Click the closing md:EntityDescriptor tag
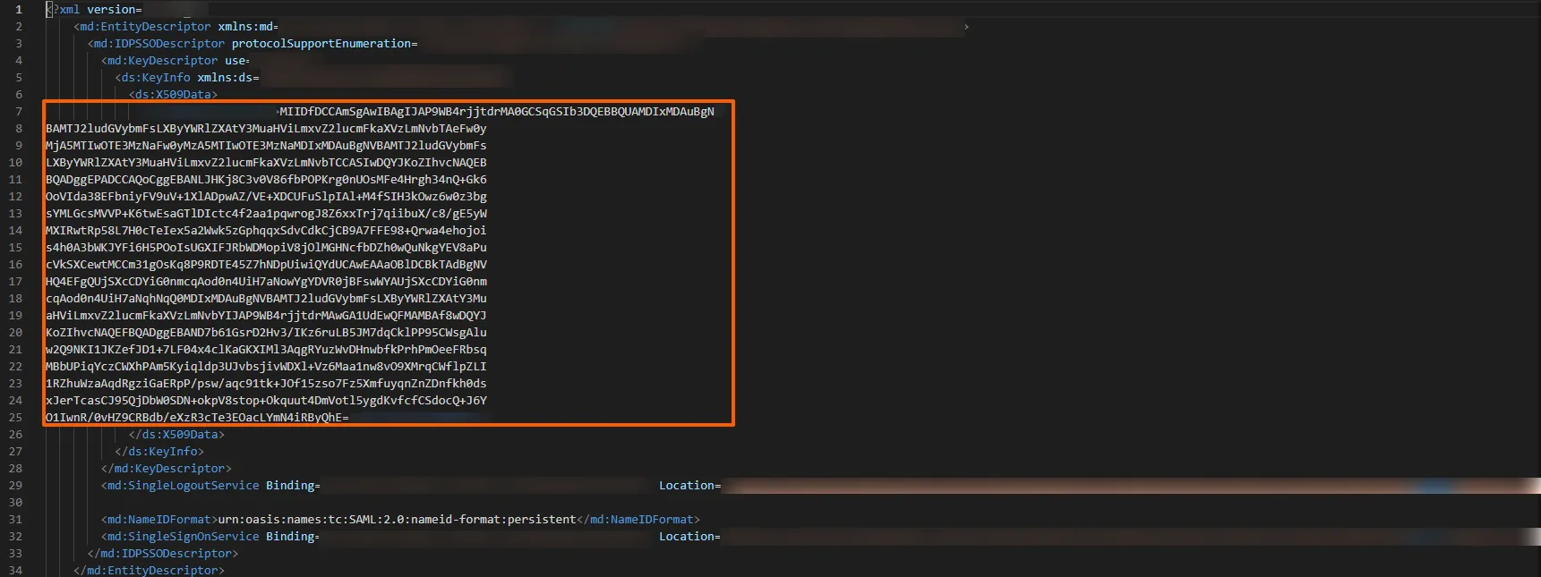Screen dimensions: 1541x577 [x=149, y=571]
